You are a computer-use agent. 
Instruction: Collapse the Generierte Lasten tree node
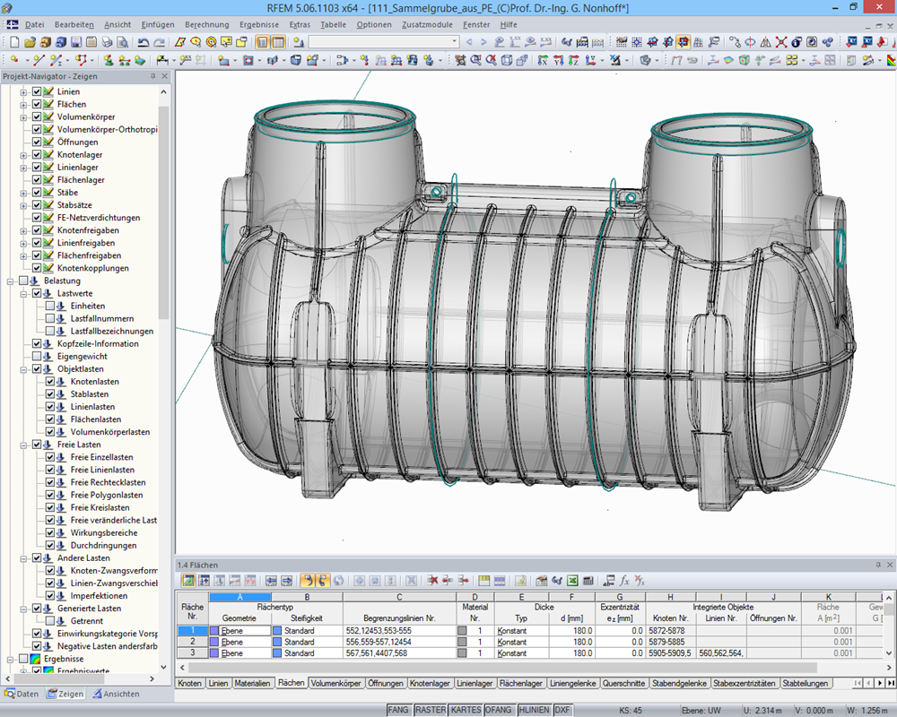tap(23, 609)
